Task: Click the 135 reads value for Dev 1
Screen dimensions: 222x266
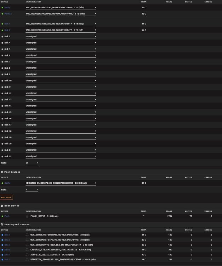Action: [170, 260]
